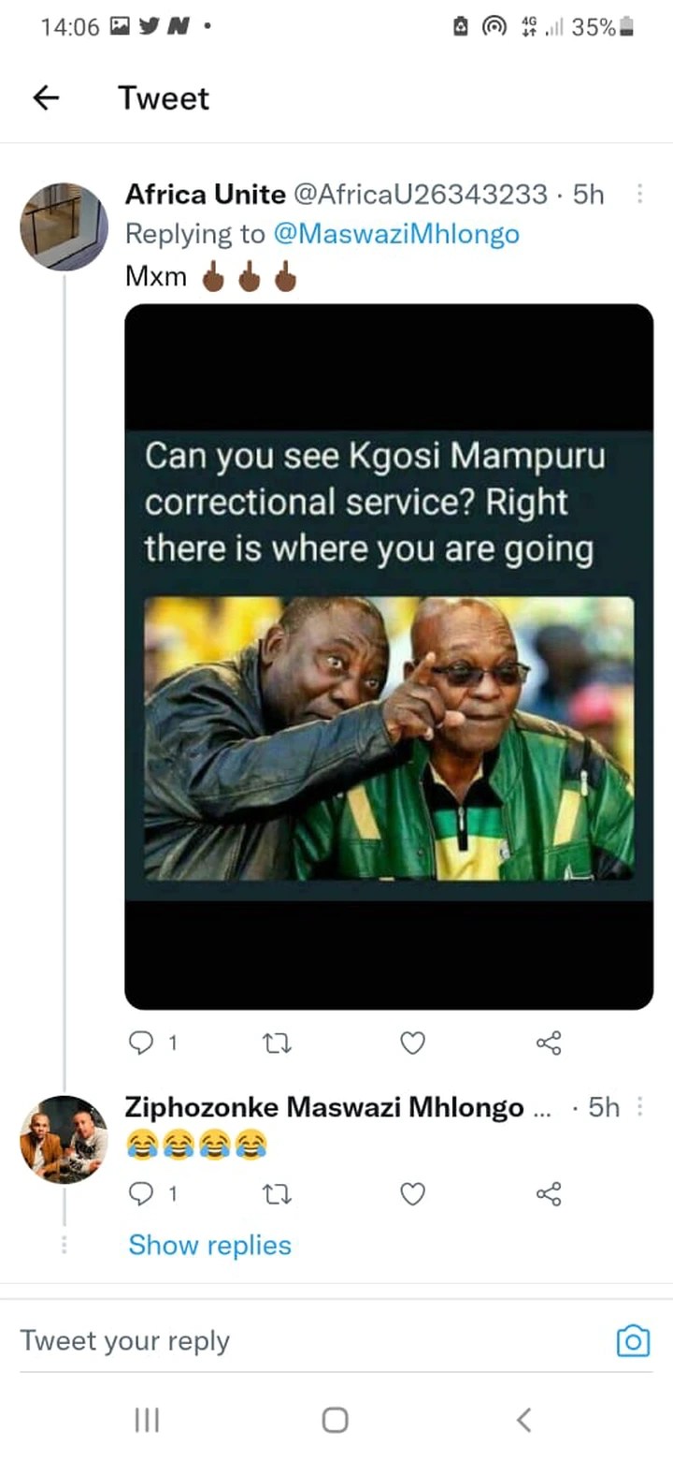Open reply icon under Ziphozonke's tweet

point(140,1193)
